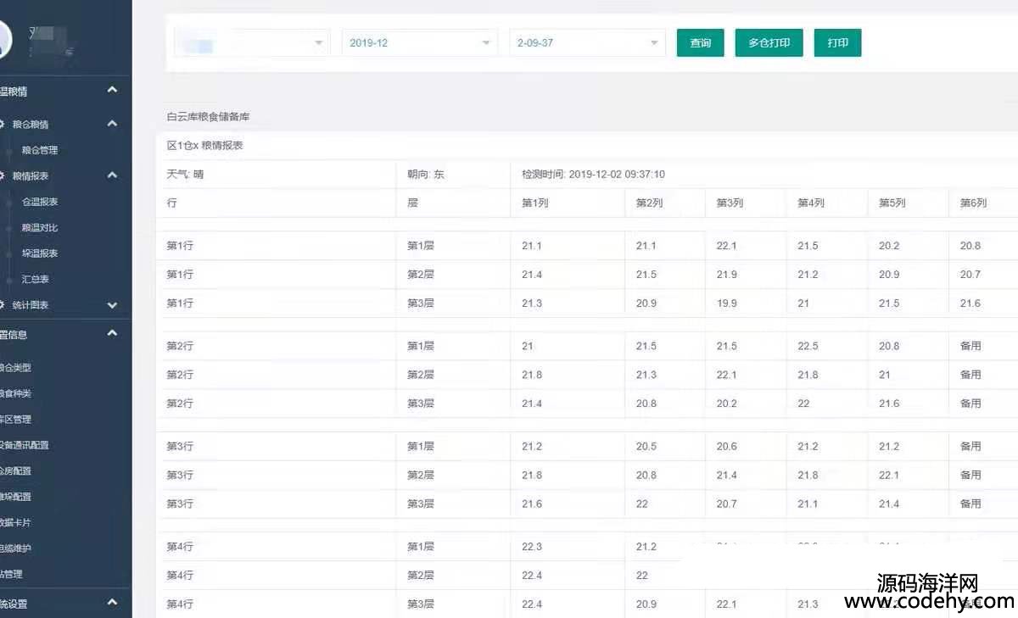Click value 22.3 in 第4行 第1层

pyautogui.click(x=532, y=547)
